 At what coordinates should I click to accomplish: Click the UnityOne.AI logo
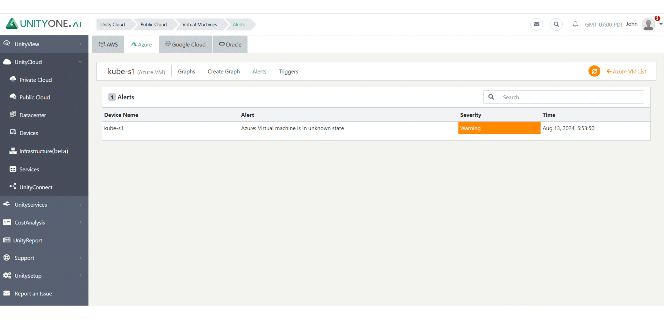pos(44,24)
